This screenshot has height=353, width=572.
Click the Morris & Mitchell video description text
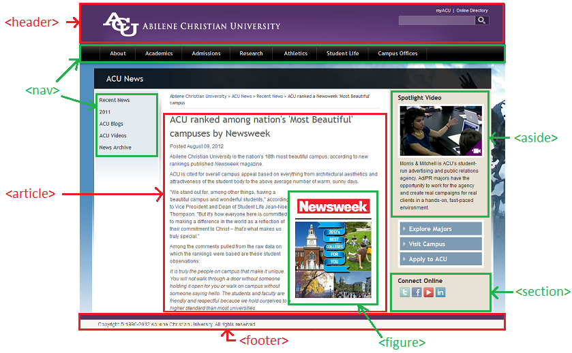(439, 186)
